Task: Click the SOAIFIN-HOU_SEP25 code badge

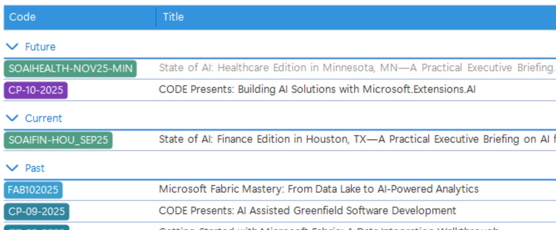Action: 58,140
